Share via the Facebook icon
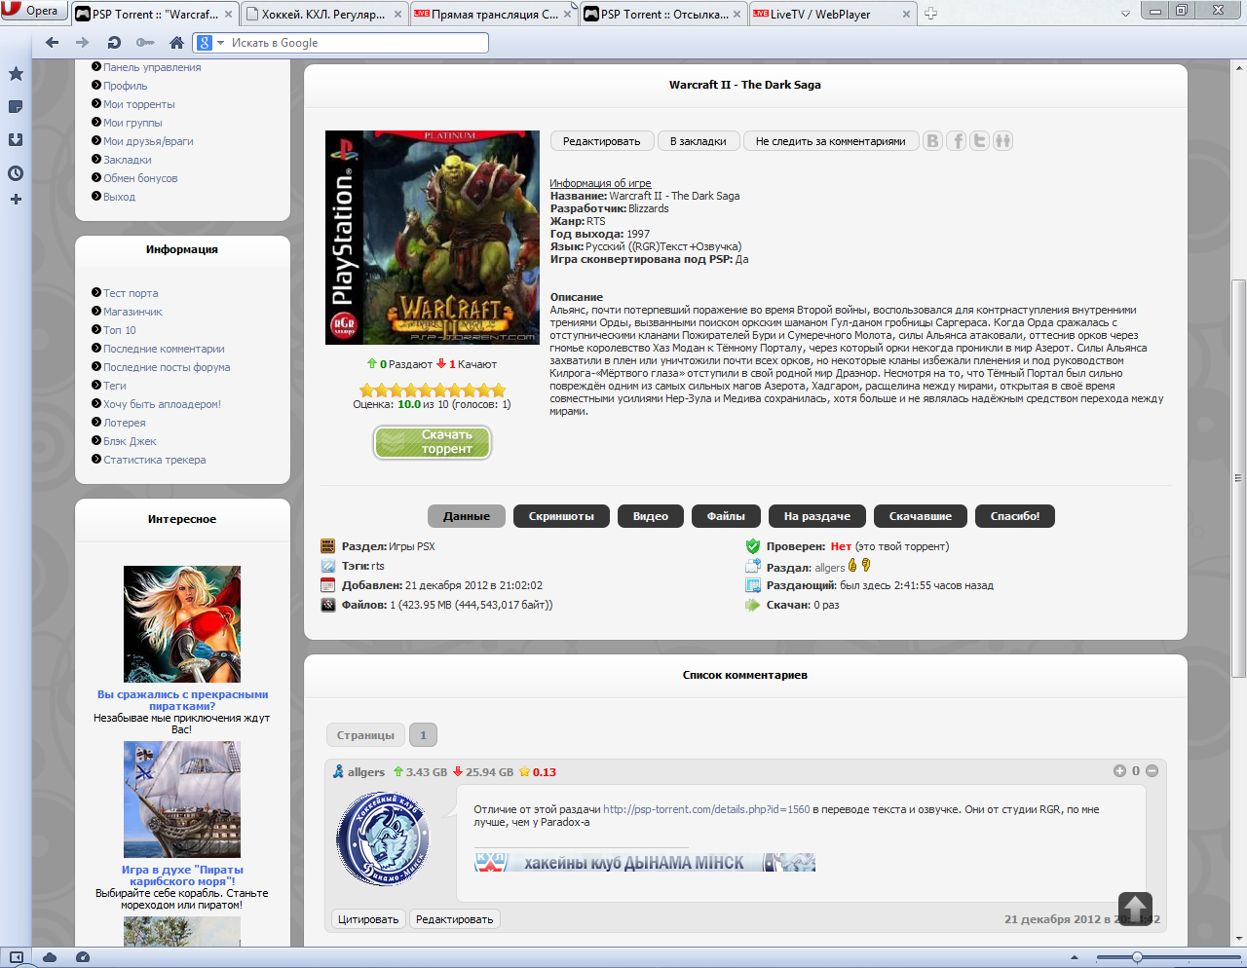Screen dimensions: 1247x968 957,141
